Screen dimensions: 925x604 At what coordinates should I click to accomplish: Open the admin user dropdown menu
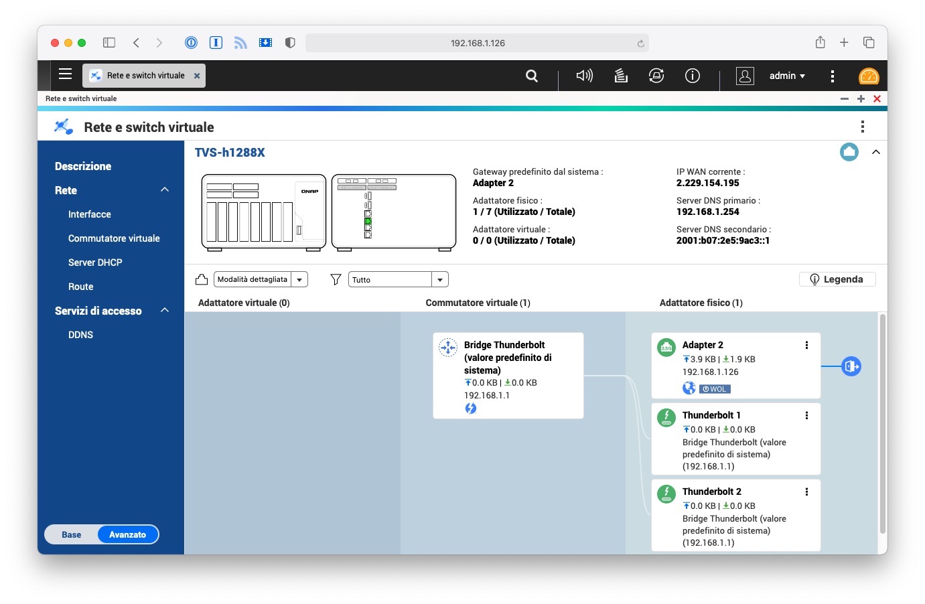(787, 76)
